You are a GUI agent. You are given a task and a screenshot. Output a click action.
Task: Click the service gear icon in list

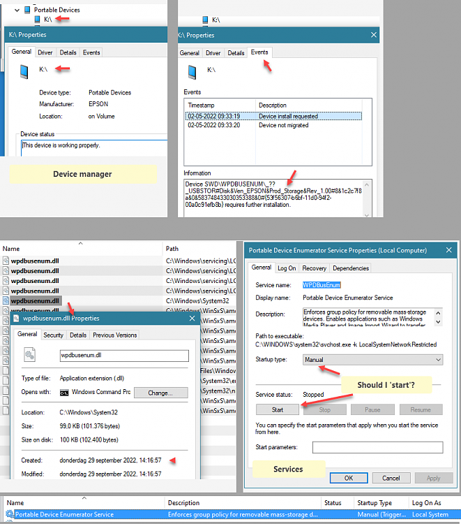coord(10,514)
